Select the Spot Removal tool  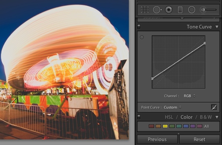[x=158, y=10]
